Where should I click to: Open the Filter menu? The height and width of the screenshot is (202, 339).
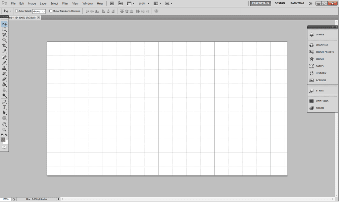coord(65,3)
